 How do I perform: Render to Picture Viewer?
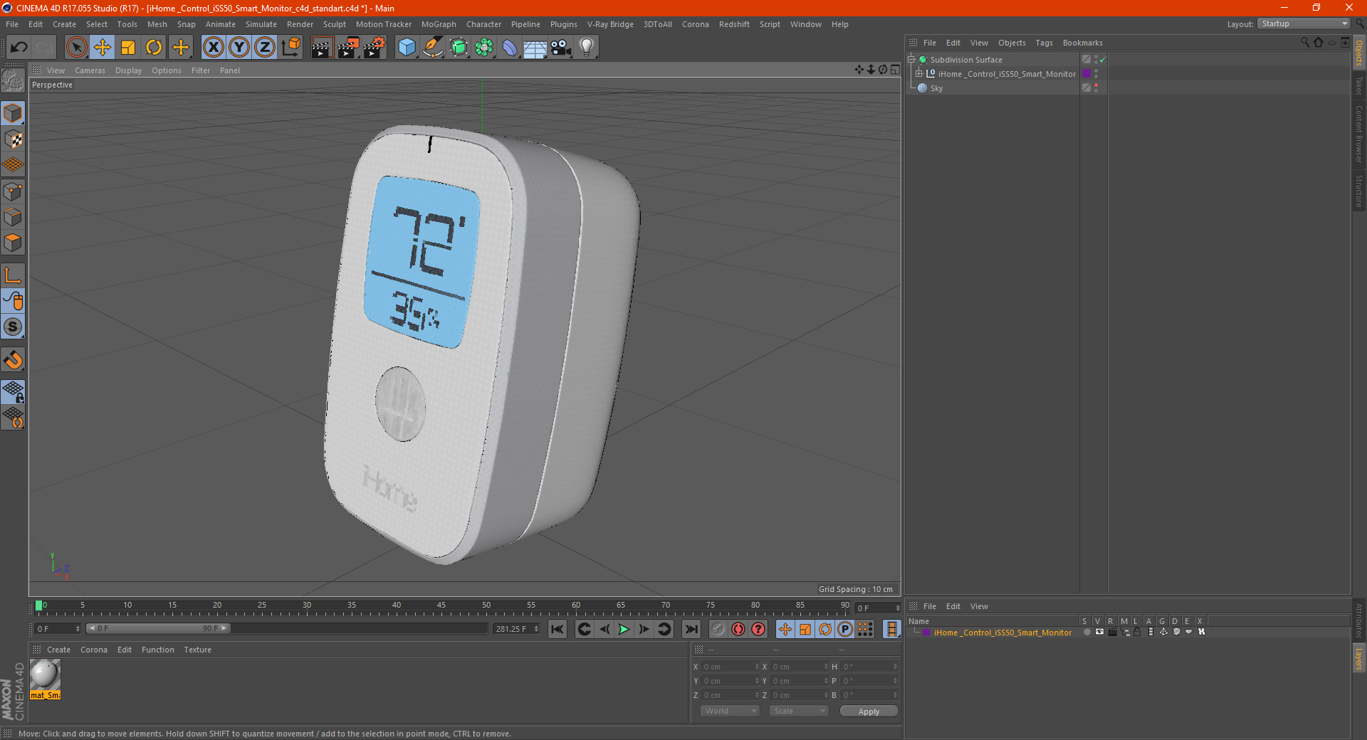(348, 48)
